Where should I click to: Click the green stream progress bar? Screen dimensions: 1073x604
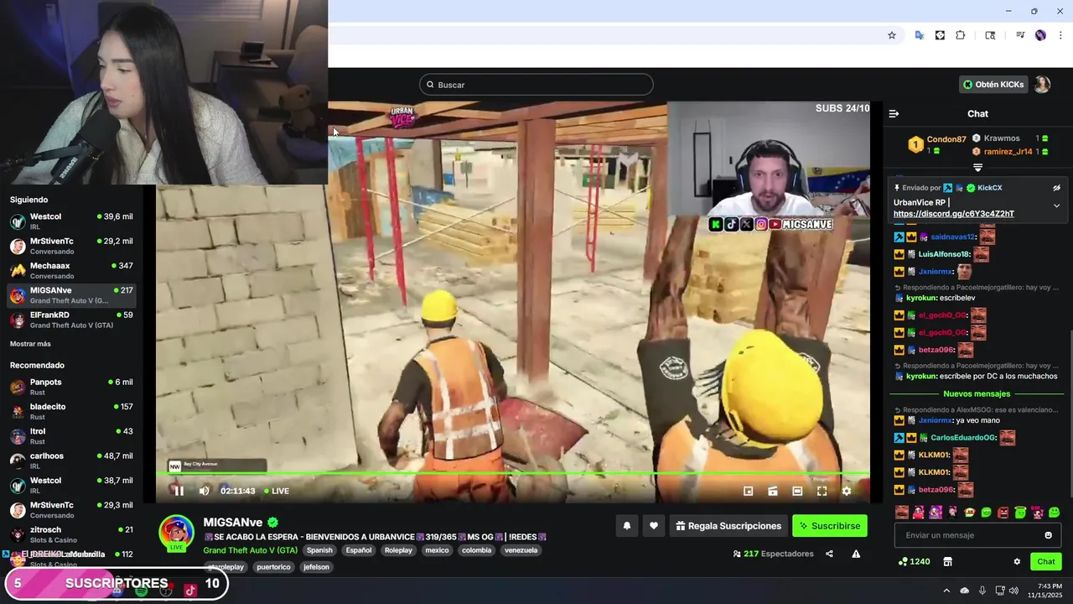pyautogui.click(x=512, y=474)
